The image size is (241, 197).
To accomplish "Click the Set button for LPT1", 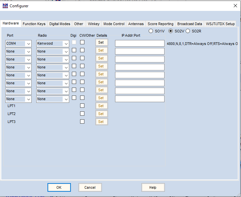I will point(102,106).
